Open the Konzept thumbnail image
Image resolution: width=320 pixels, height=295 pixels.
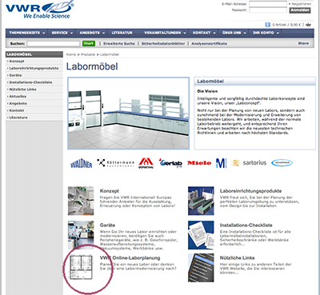[81, 201]
